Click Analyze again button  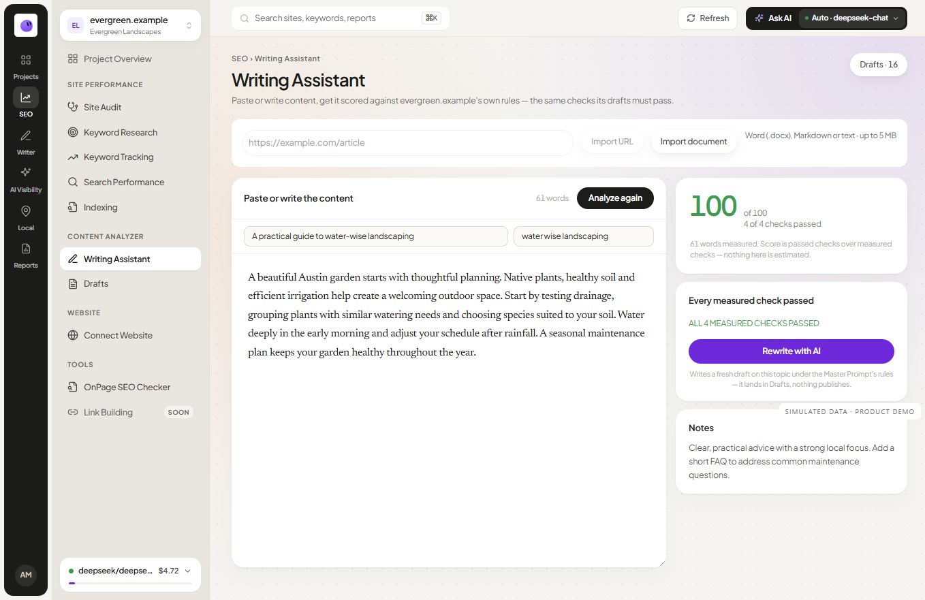coord(615,198)
